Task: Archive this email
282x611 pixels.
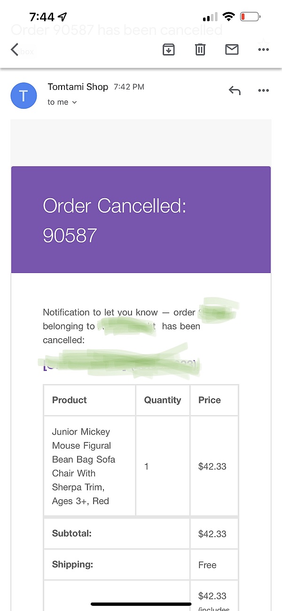Action: 169,49
